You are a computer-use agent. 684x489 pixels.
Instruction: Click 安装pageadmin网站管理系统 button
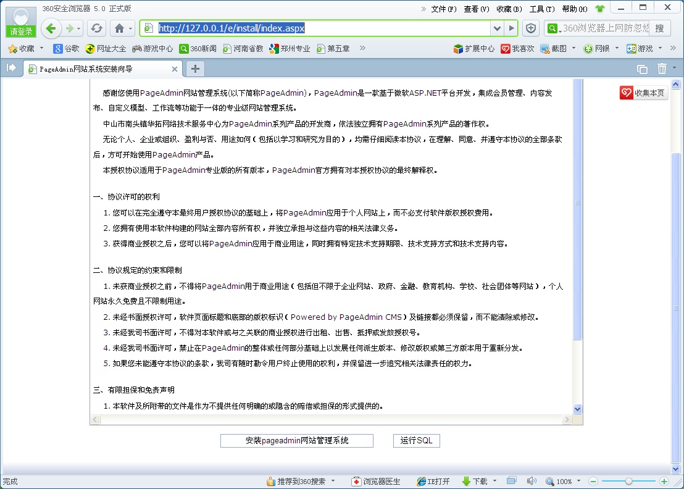point(297,441)
